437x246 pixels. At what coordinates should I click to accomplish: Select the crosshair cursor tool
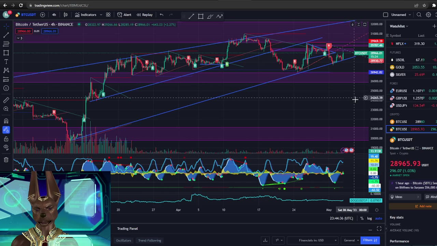(x=6, y=26)
